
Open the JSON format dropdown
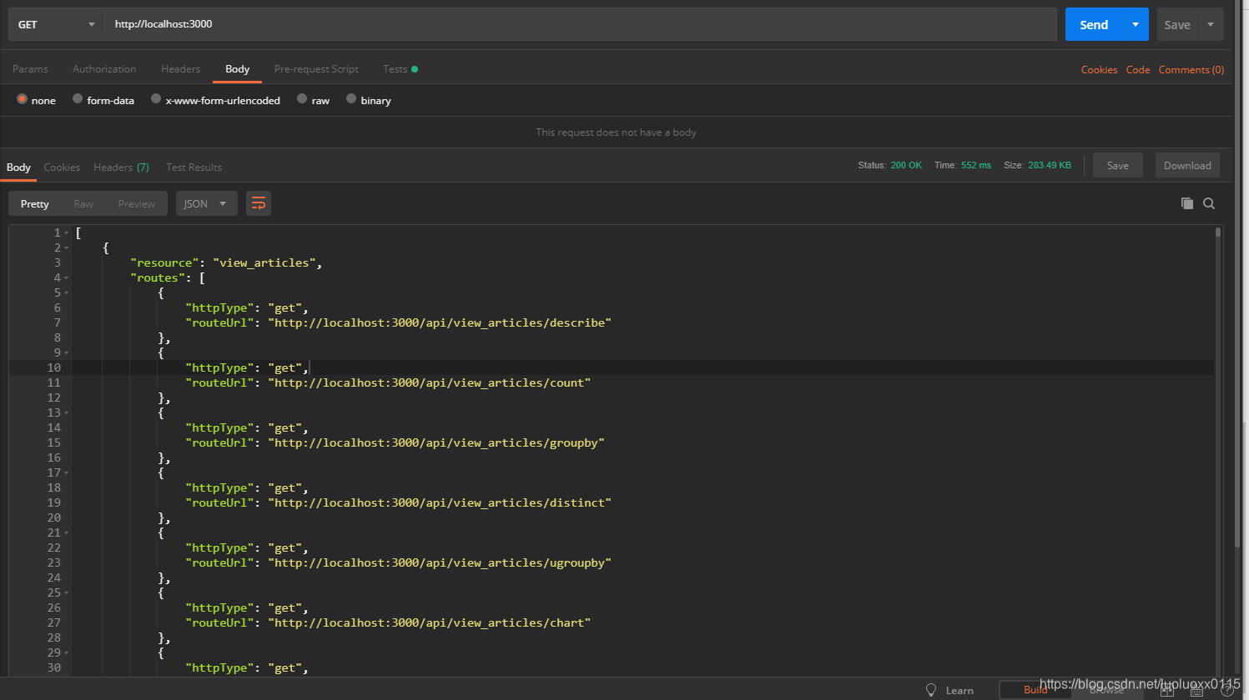(x=206, y=203)
